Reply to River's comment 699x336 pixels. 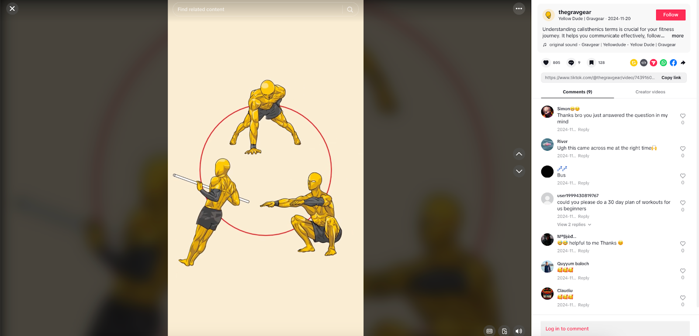tap(583, 156)
